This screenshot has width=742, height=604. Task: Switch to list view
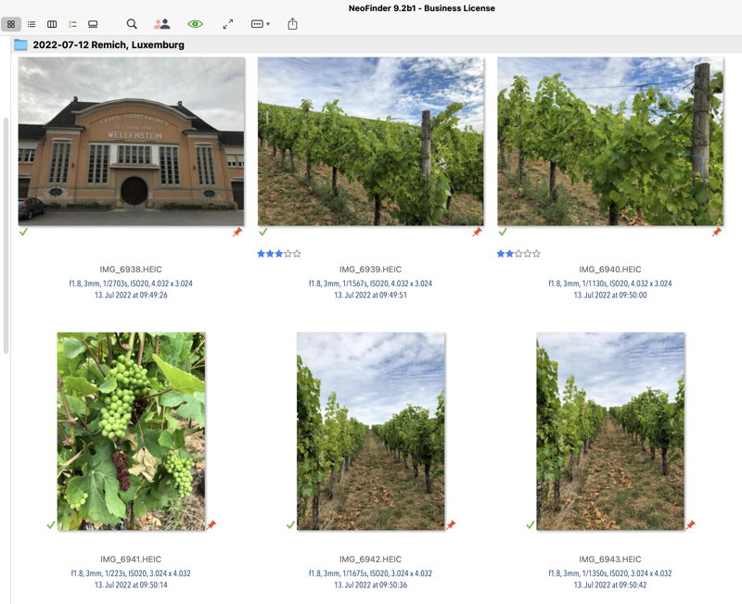[x=32, y=24]
